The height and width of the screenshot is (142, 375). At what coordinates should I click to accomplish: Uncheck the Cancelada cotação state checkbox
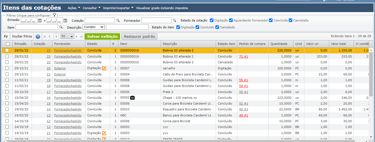(x=291, y=20)
